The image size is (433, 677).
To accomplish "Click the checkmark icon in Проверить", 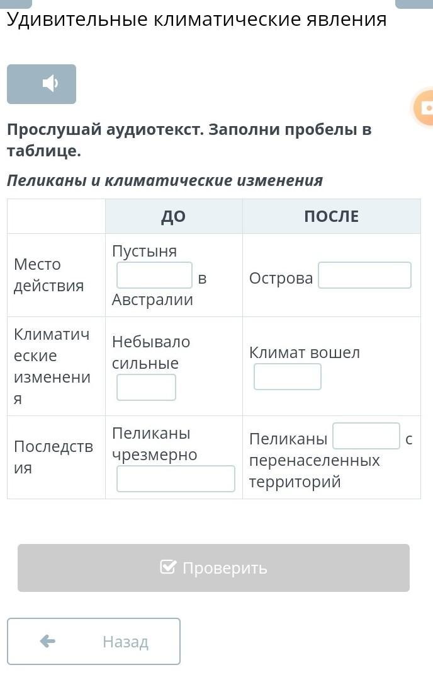I will [x=168, y=567].
